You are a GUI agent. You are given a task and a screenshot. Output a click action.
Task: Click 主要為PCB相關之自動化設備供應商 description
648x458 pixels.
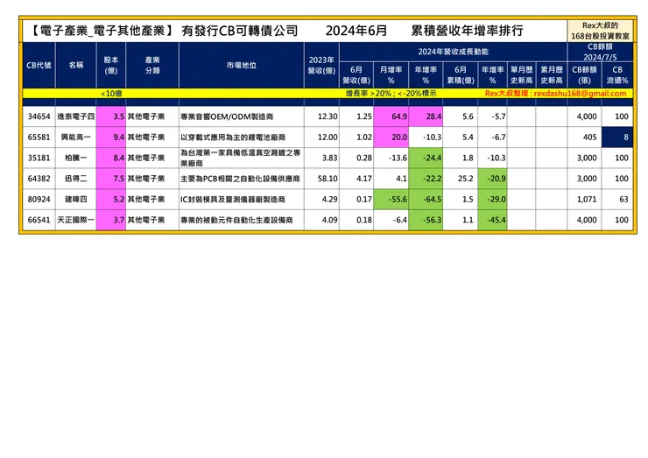pyautogui.click(x=240, y=179)
